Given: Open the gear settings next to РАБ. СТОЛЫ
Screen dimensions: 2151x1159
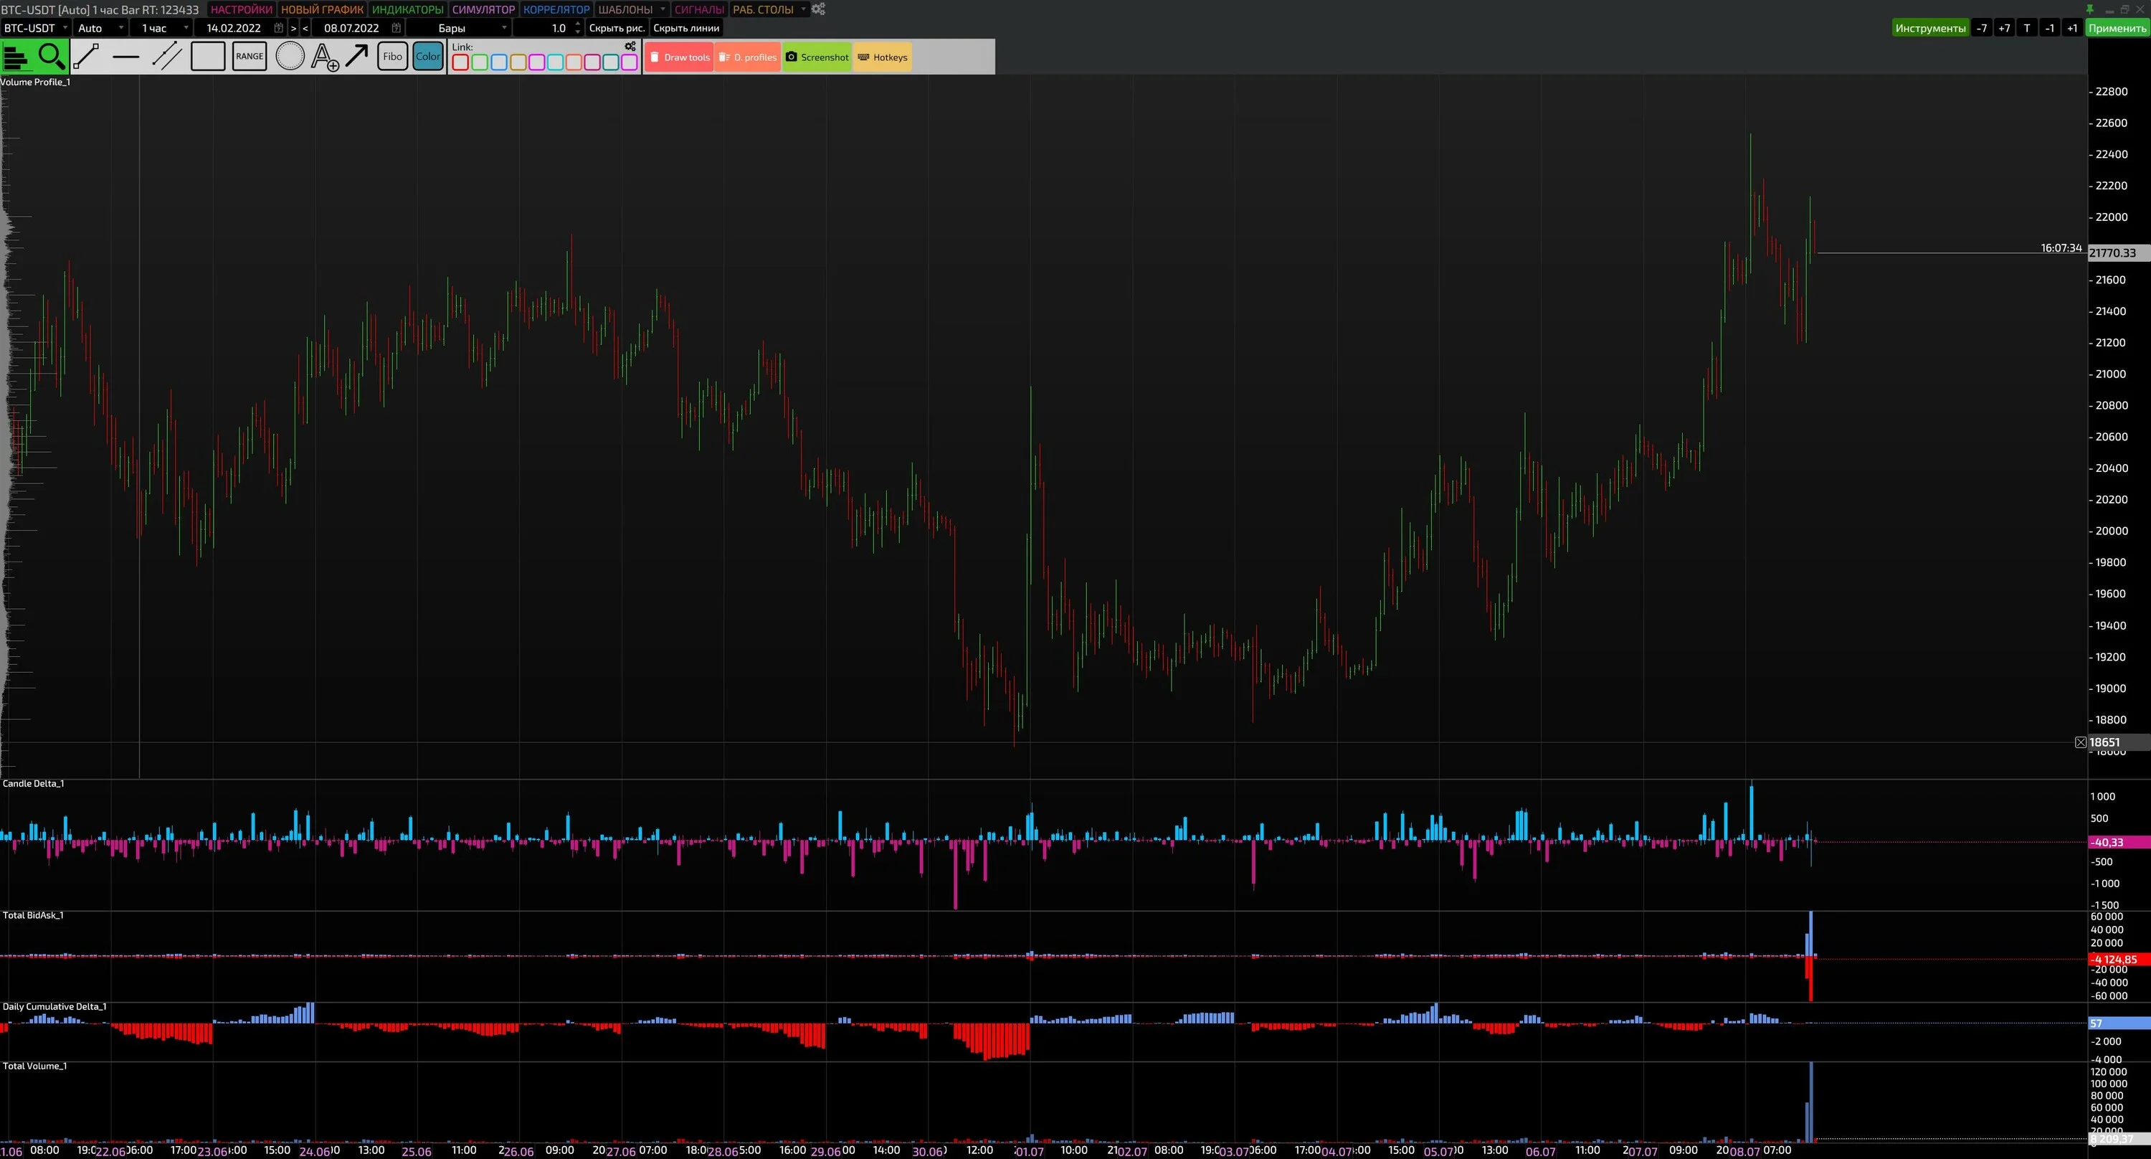Looking at the screenshot, I should [x=818, y=9].
